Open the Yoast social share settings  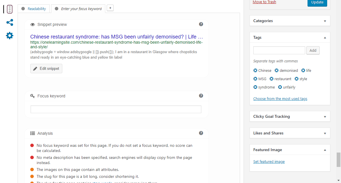(x=10, y=22)
